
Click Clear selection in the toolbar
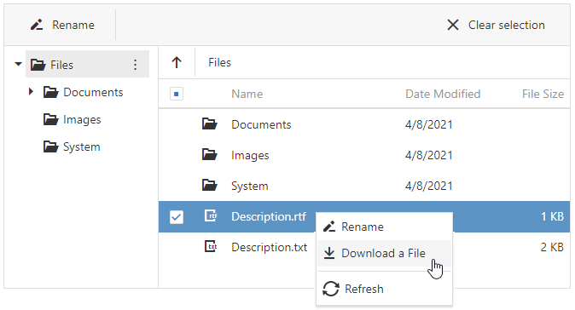(496, 25)
